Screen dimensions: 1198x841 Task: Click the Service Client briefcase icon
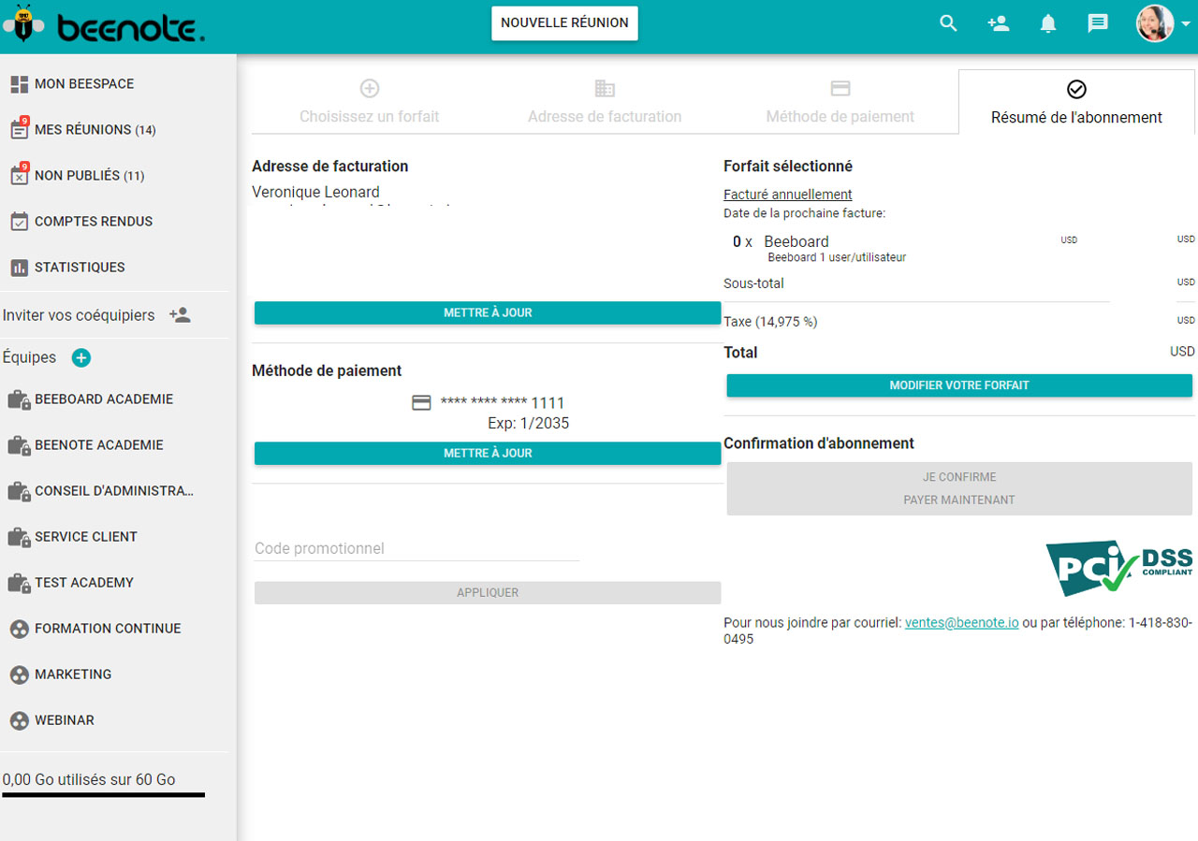click(19, 537)
